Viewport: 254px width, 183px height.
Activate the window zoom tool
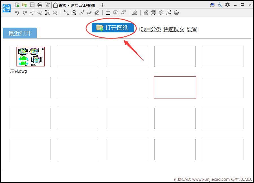[47, 13]
